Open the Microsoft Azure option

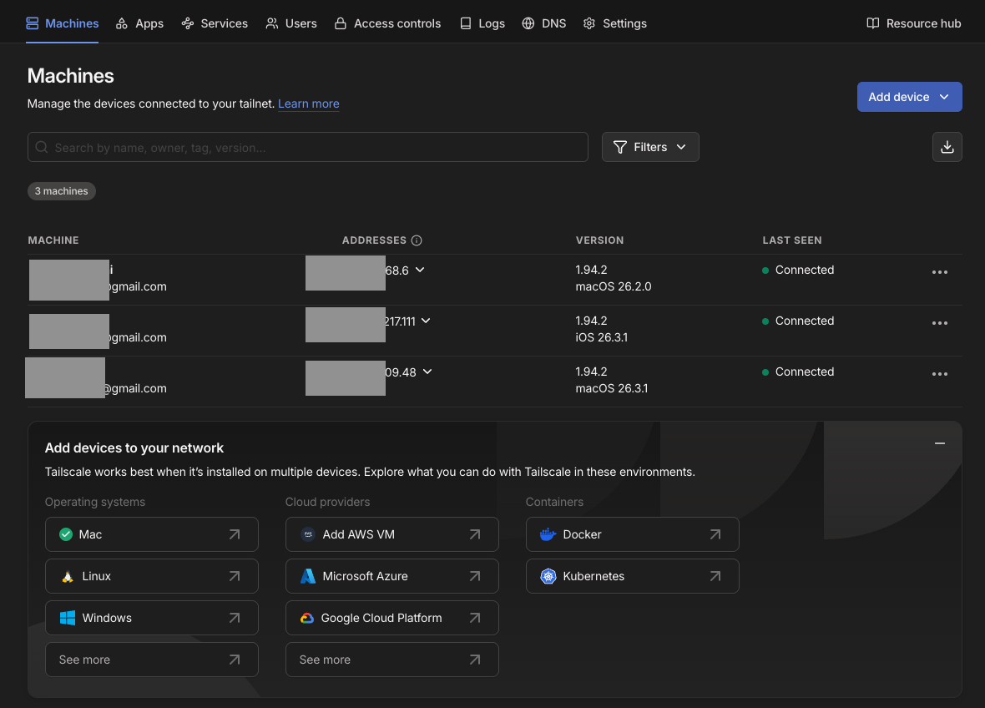392,576
